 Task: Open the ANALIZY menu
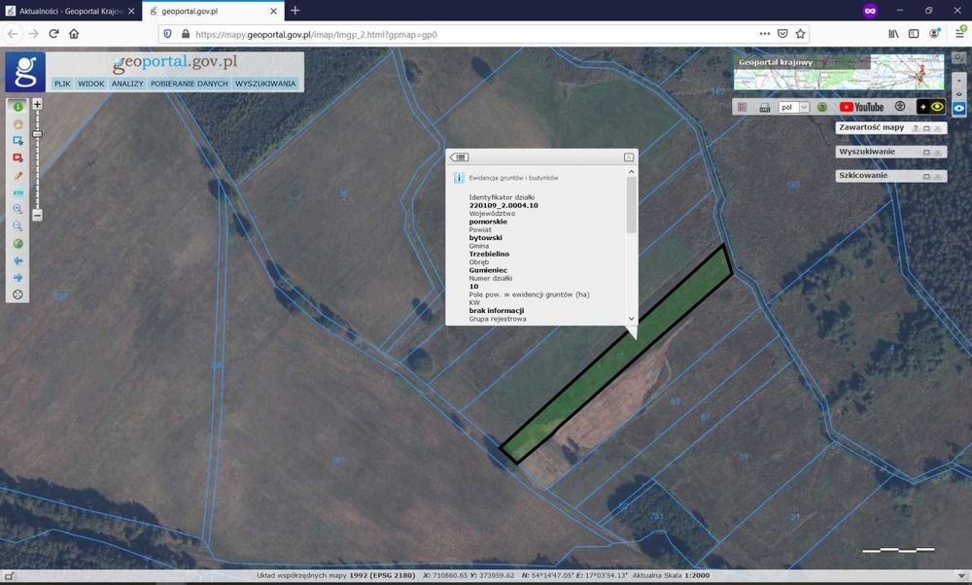tap(127, 84)
